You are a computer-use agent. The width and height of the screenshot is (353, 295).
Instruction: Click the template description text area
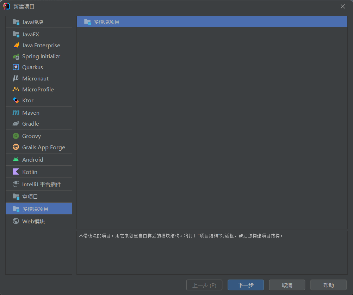[x=212, y=253]
